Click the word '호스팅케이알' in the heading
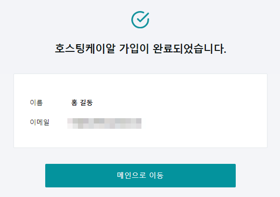The image size is (280, 197). (x=85, y=49)
